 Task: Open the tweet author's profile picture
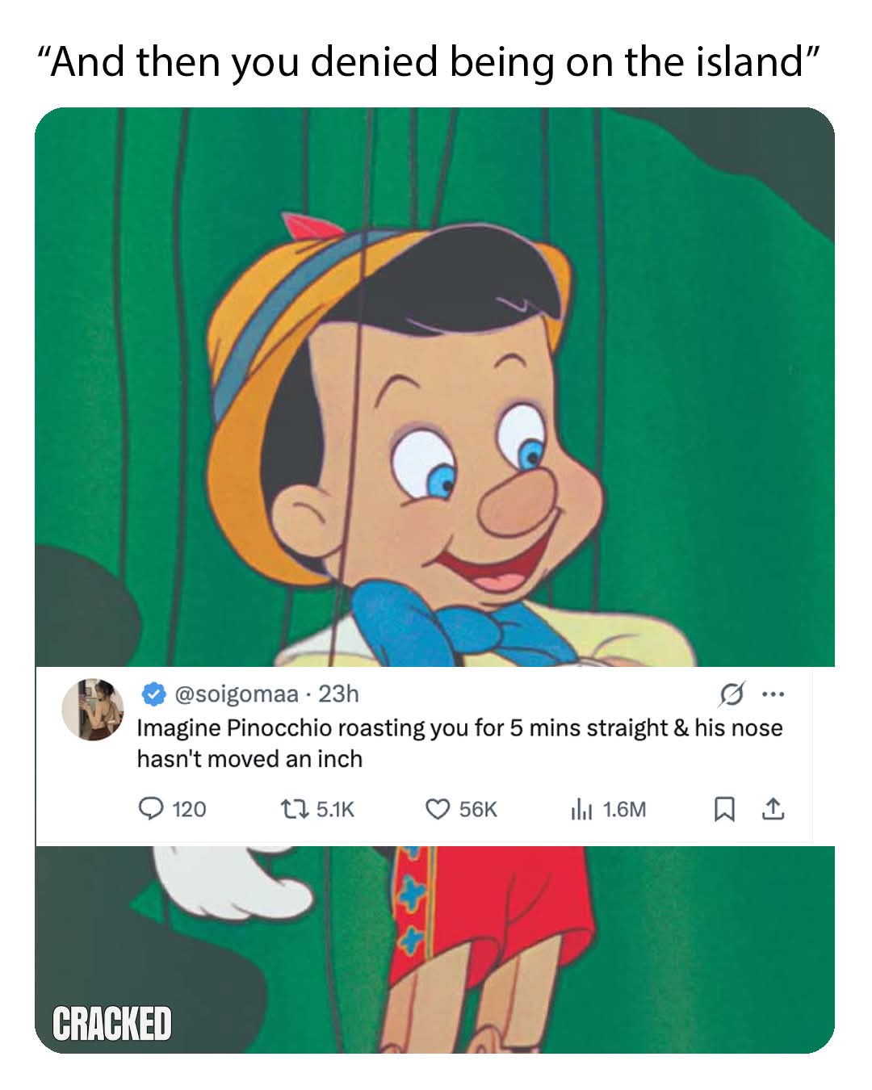point(94,709)
